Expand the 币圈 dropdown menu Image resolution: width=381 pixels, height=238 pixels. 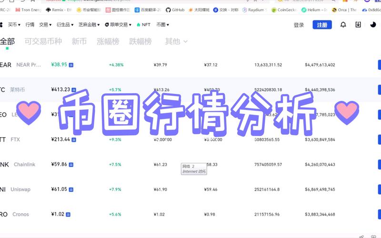(162, 25)
